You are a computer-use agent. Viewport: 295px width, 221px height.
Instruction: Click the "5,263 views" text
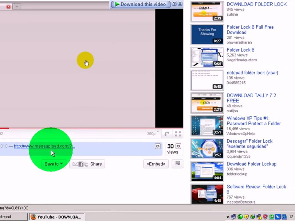click(237, 55)
